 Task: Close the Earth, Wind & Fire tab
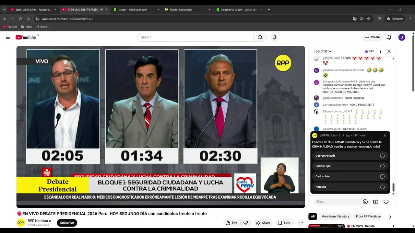click(x=55, y=10)
